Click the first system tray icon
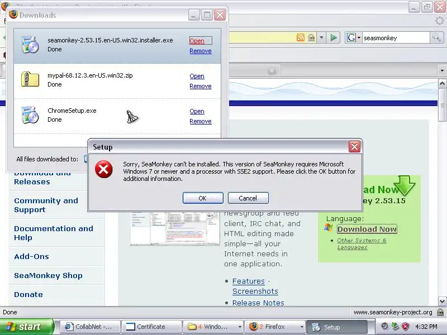This screenshot has height=335, width=447. [385, 327]
